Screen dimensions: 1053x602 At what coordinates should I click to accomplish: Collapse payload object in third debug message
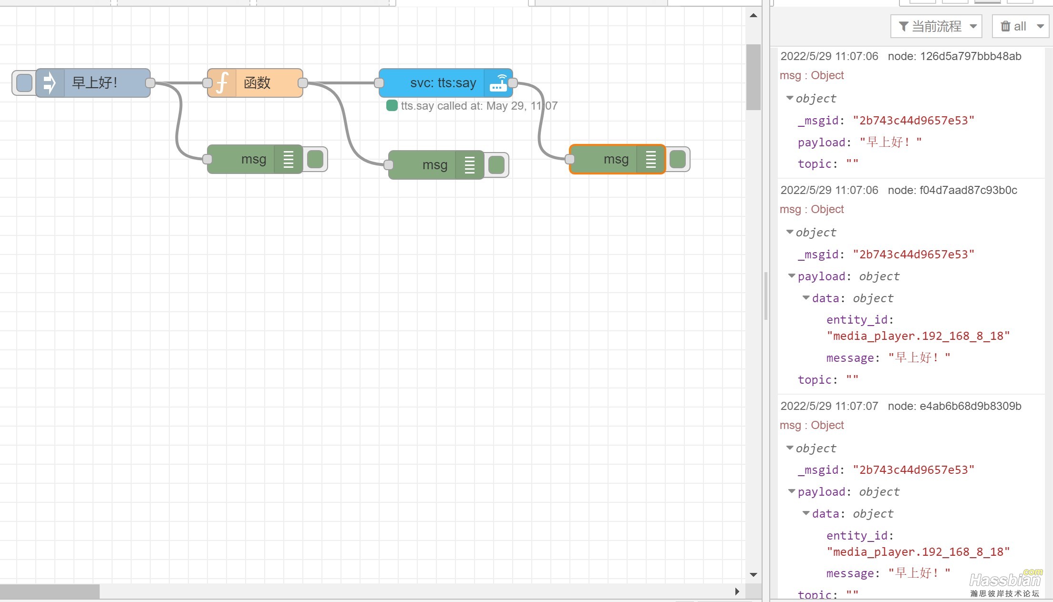point(792,491)
